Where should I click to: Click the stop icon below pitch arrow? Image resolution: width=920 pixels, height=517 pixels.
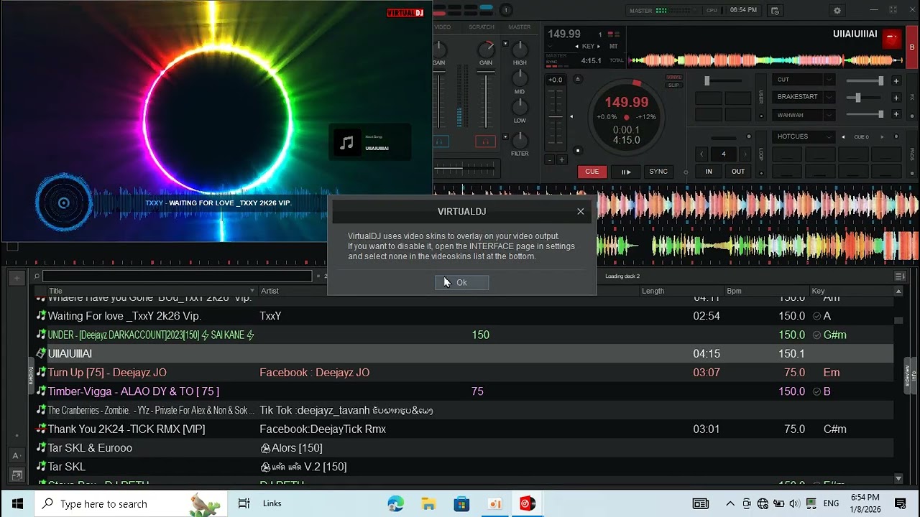pyautogui.click(x=577, y=151)
